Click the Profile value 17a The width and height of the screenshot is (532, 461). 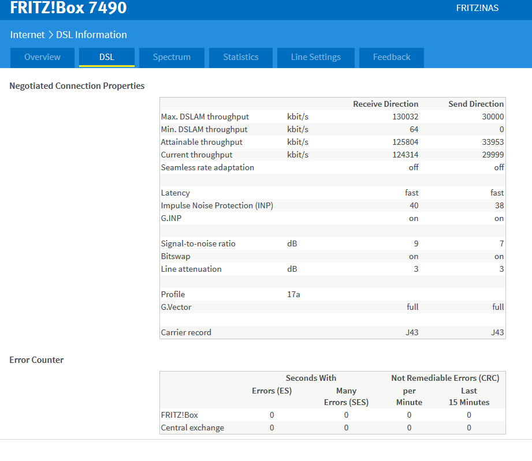pyautogui.click(x=293, y=294)
